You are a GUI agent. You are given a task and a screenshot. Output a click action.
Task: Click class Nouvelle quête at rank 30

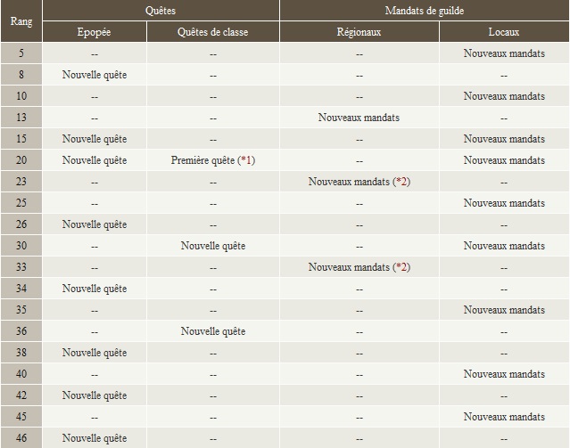213,246
